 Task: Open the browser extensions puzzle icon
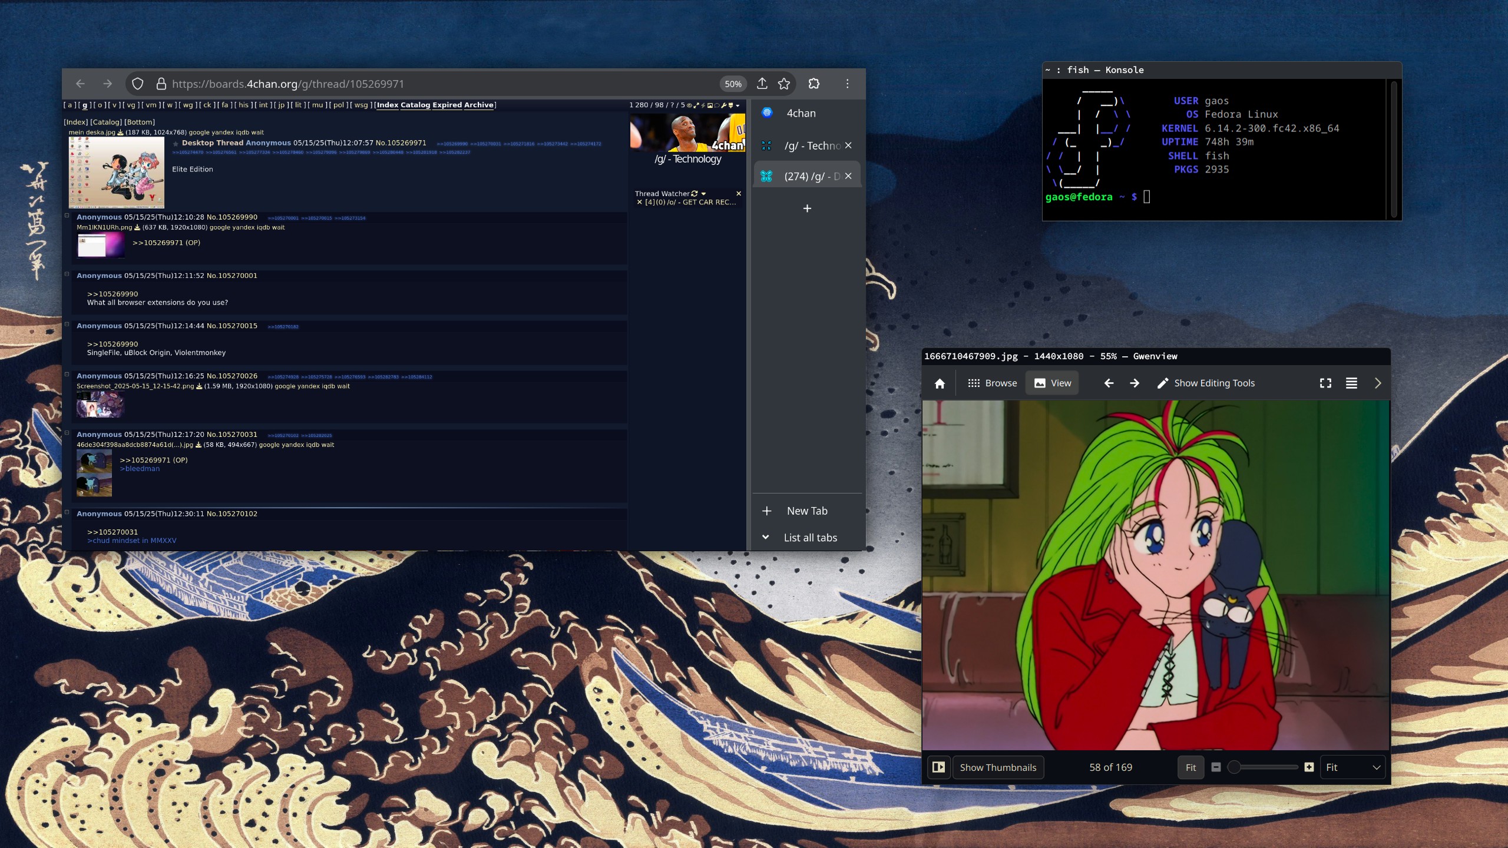click(814, 84)
